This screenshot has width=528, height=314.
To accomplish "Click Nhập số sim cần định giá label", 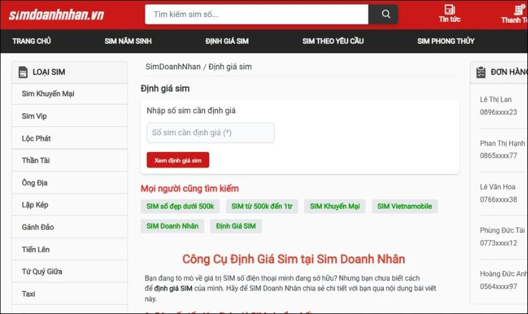I will [191, 111].
